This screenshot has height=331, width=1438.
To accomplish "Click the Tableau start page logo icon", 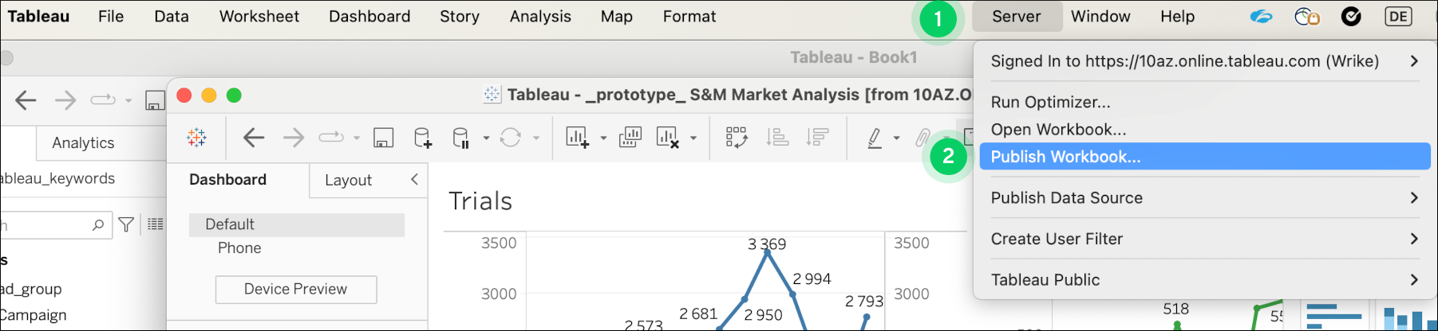I will pyautogui.click(x=196, y=138).
